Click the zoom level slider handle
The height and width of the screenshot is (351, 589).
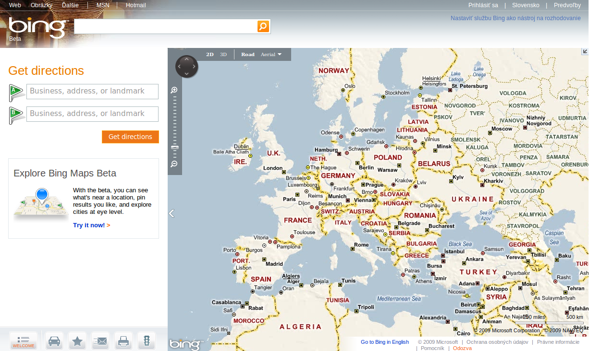tap(174, 147)
